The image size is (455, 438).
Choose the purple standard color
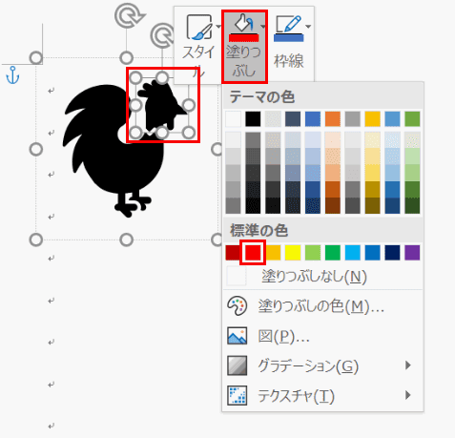[412, 253]
